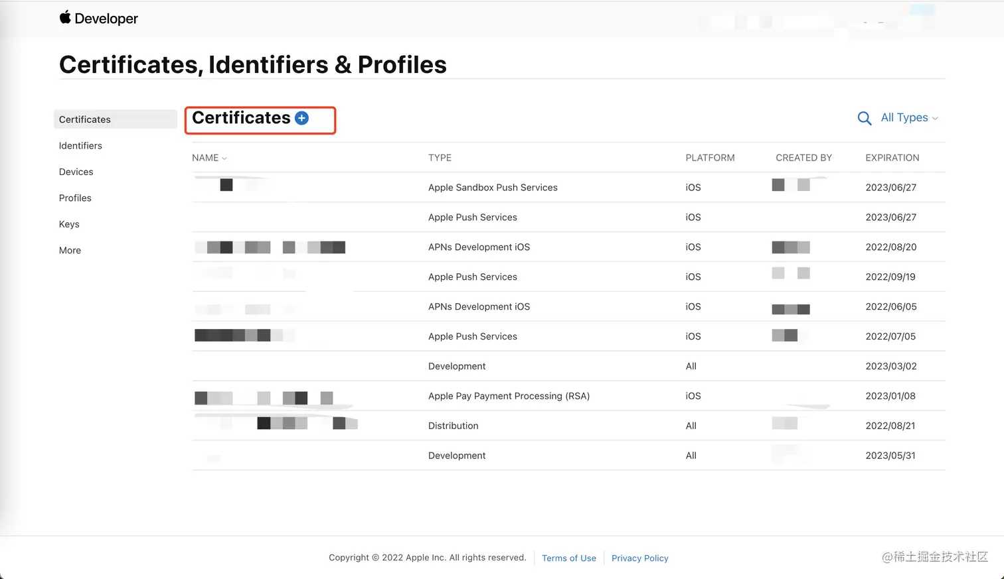Open the APNs Development iOS certificate expiring 2022/08/20

pyautogui.click(x=479, y=247)
